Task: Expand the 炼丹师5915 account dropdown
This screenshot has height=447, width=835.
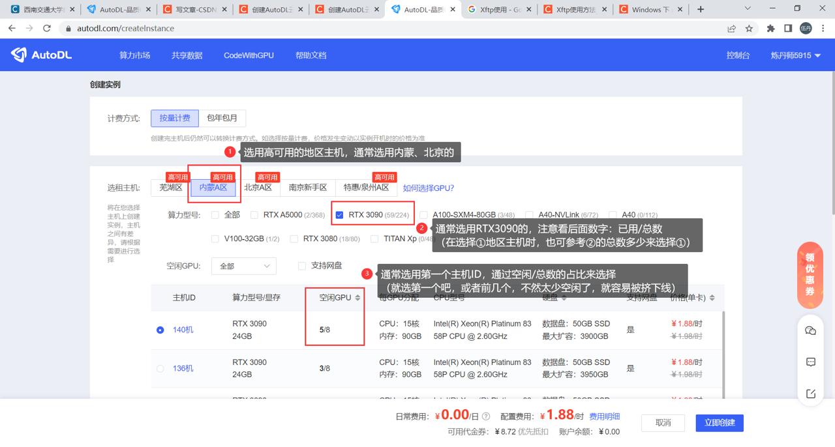Action: click(x=796, y=55)
